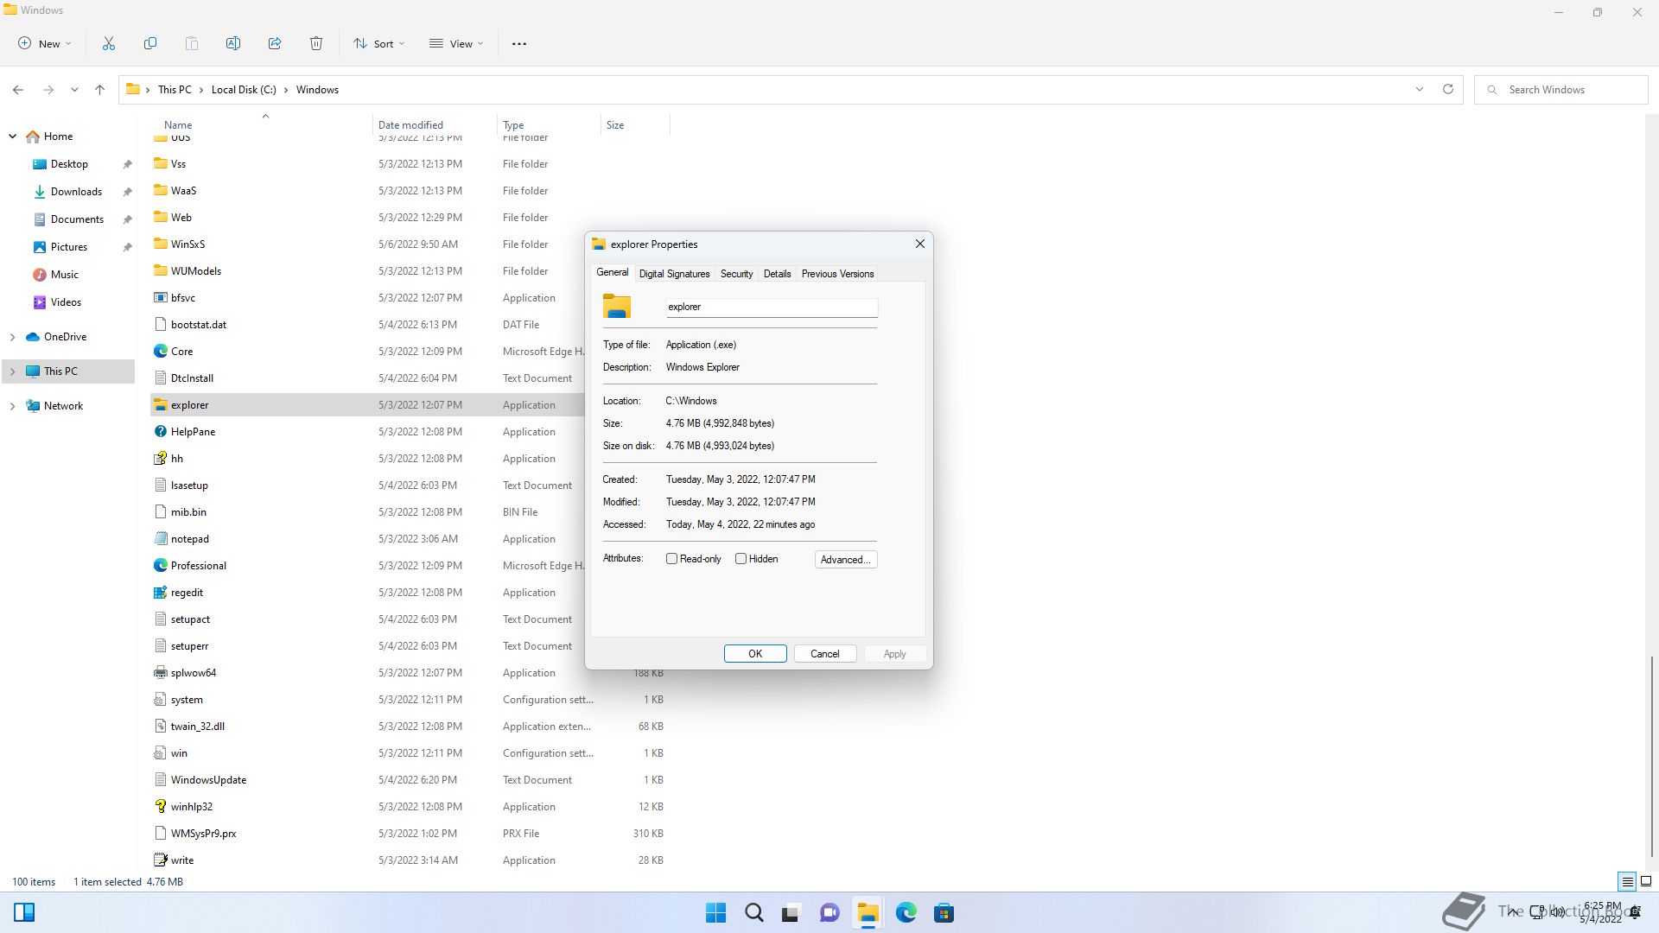Click the Copy icon in toolbar
This screenshot has height=933, width=1659.
tap(150, 43)
